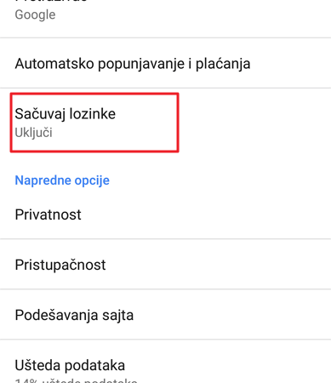Screen dimensions: 331x383
Task: Tap the word opcije in the blue header
Action: tap(92, 180)
